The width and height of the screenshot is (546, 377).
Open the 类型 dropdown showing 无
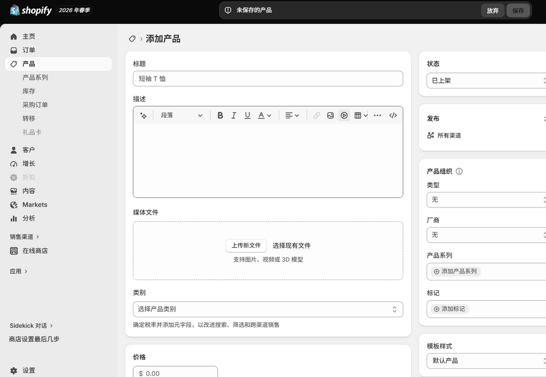point(486,200)
